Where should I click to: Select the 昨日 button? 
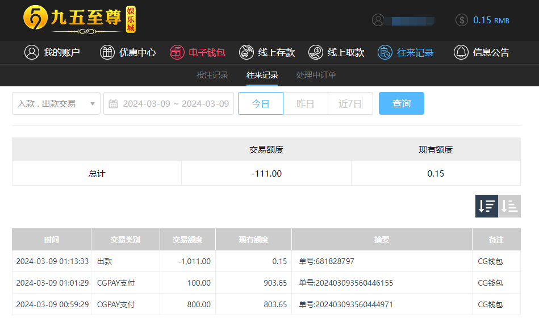click(x=306, y=103)
